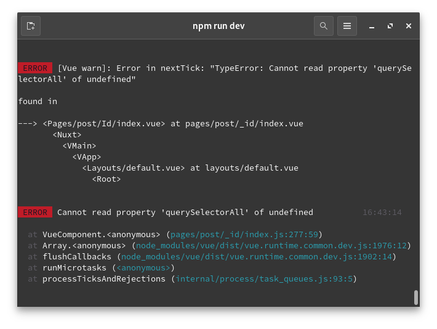Maximize the terminal window
The height and width of the screenshot is (329, 437).
pyautogui.click(x=390, y=26)
